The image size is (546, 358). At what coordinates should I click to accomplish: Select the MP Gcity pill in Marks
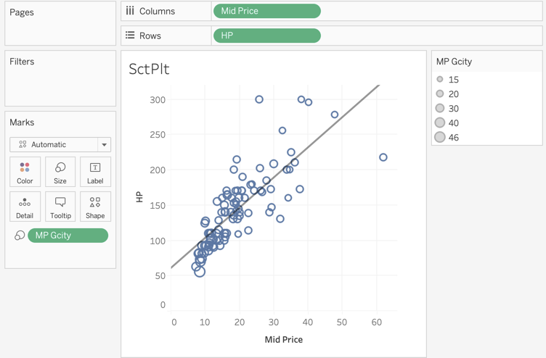click(68, 236)
